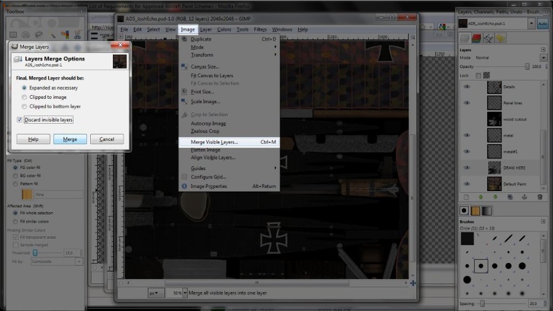Click the anchor layer icon

point(525,197)
